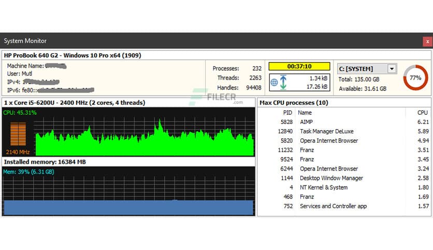Image resolution: width=433 pixels, height=250 pixels.
Task: Click the Threads count value 2263
Action: click(x=255, y=78)
